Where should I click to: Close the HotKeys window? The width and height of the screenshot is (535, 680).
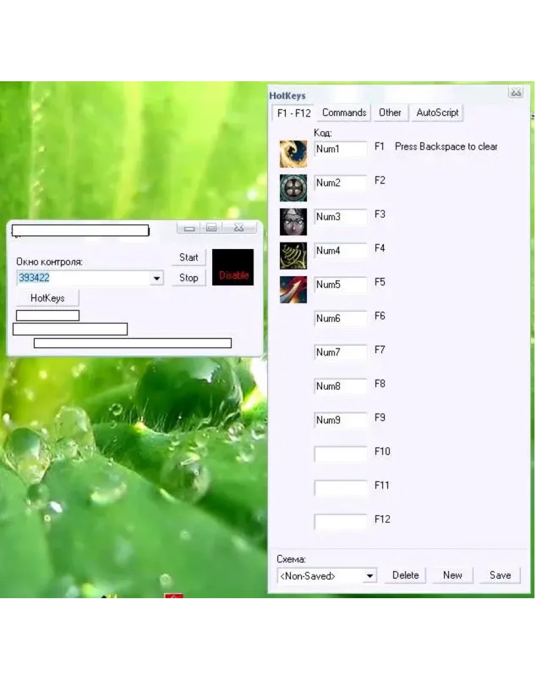[x=515, y=92]
